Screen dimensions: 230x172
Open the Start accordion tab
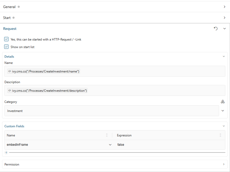114,18
